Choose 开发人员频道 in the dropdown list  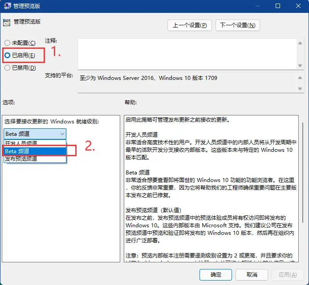point(35,143)
